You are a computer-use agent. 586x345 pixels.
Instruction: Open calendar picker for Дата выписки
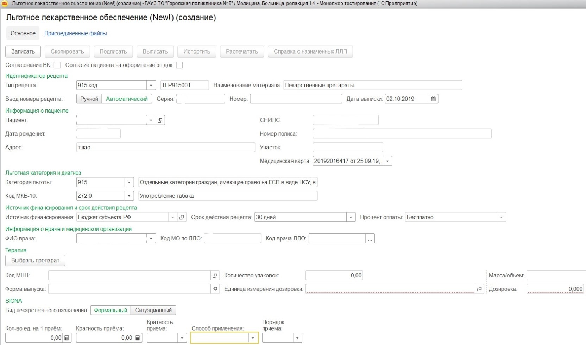433,99
